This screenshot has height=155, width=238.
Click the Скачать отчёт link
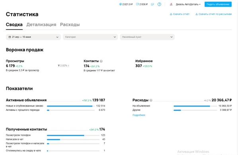[181, 14]
